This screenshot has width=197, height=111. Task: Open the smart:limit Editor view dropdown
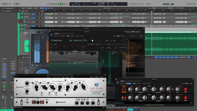(119, 36)
